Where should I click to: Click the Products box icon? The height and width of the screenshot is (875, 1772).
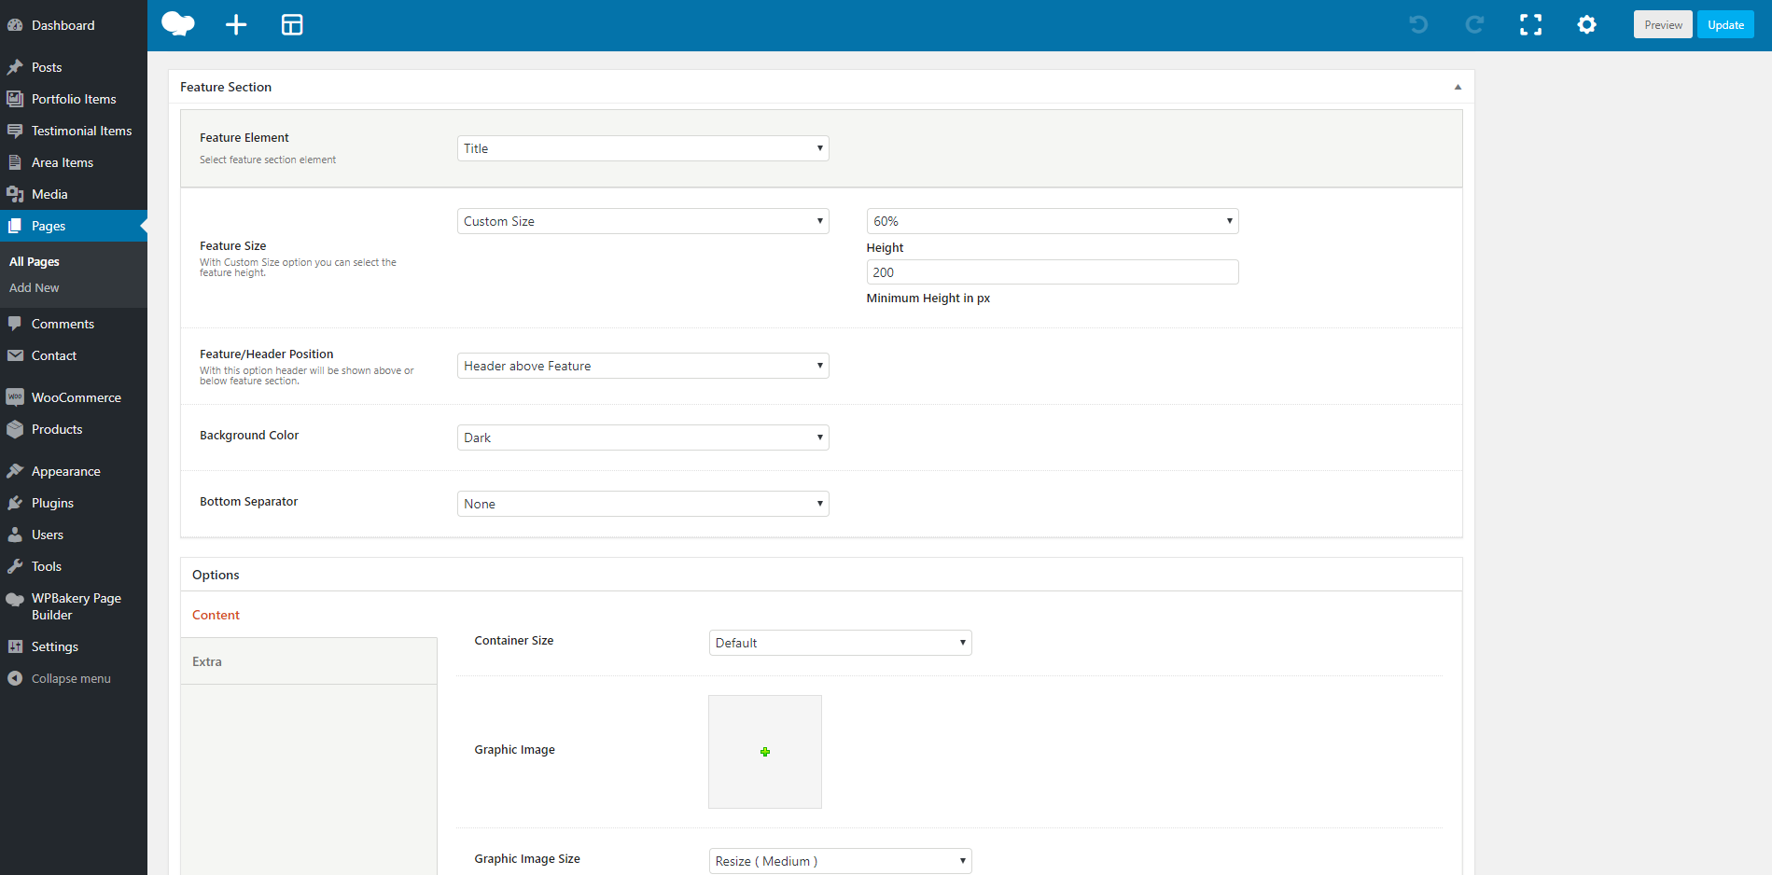(x=15, y=429)
